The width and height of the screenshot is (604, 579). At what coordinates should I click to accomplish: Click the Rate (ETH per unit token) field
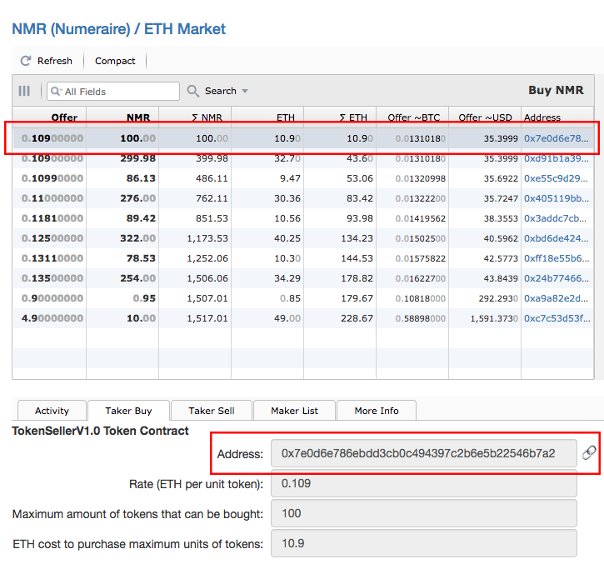(424, 483)
